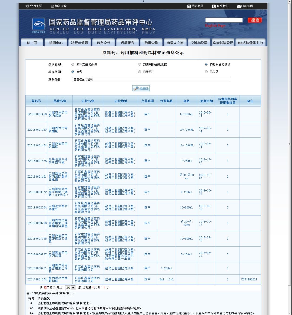Image resolution: width=292 pixels, height=315 pixels.
Task: Click registration number B20180001455
Action: point(37,239)
